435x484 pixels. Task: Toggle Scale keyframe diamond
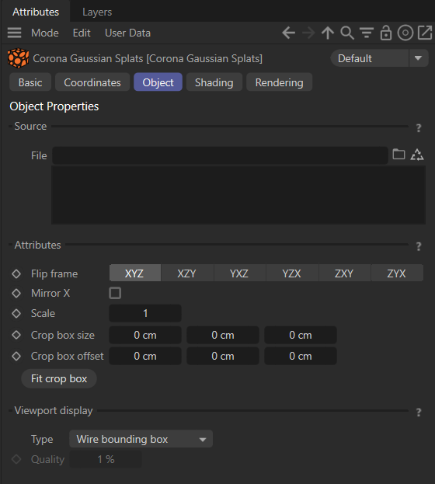coord(16,314)
